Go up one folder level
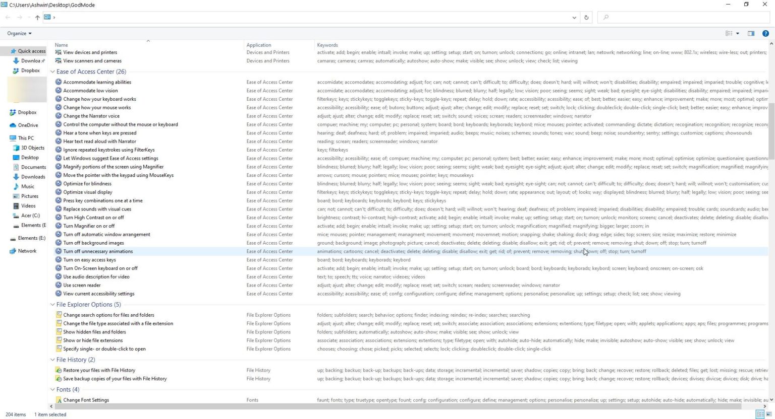 (x=37, y=17)
